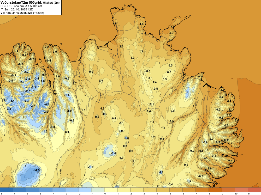Pick the legend color swatch between 6 and 7
Screen dimensions: 261x195
click(x=189, y=190)
